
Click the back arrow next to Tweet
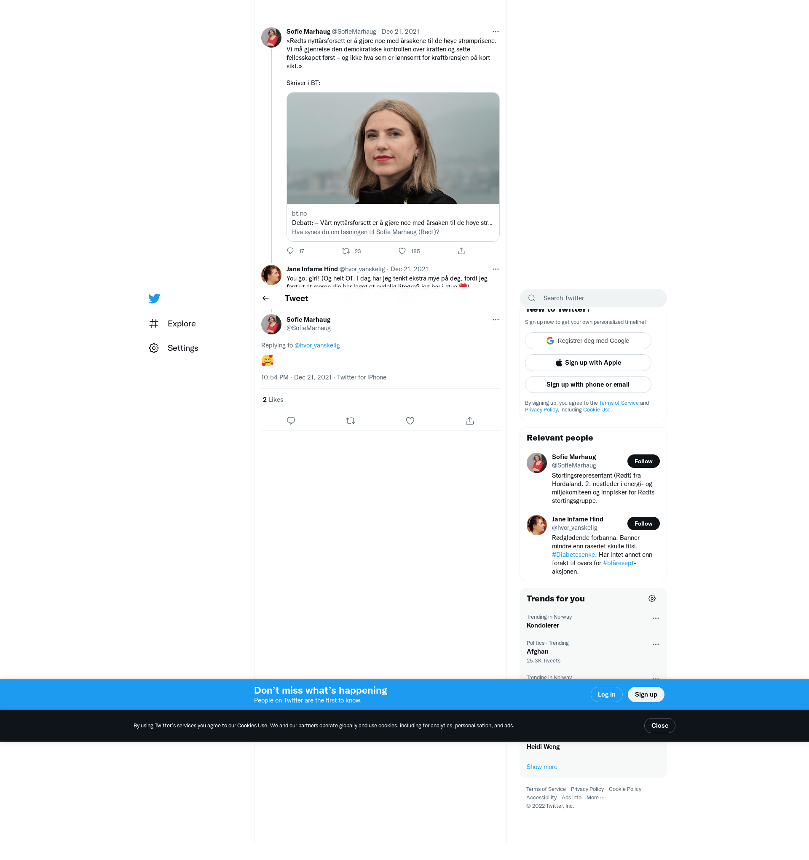[x=266, y=299]
